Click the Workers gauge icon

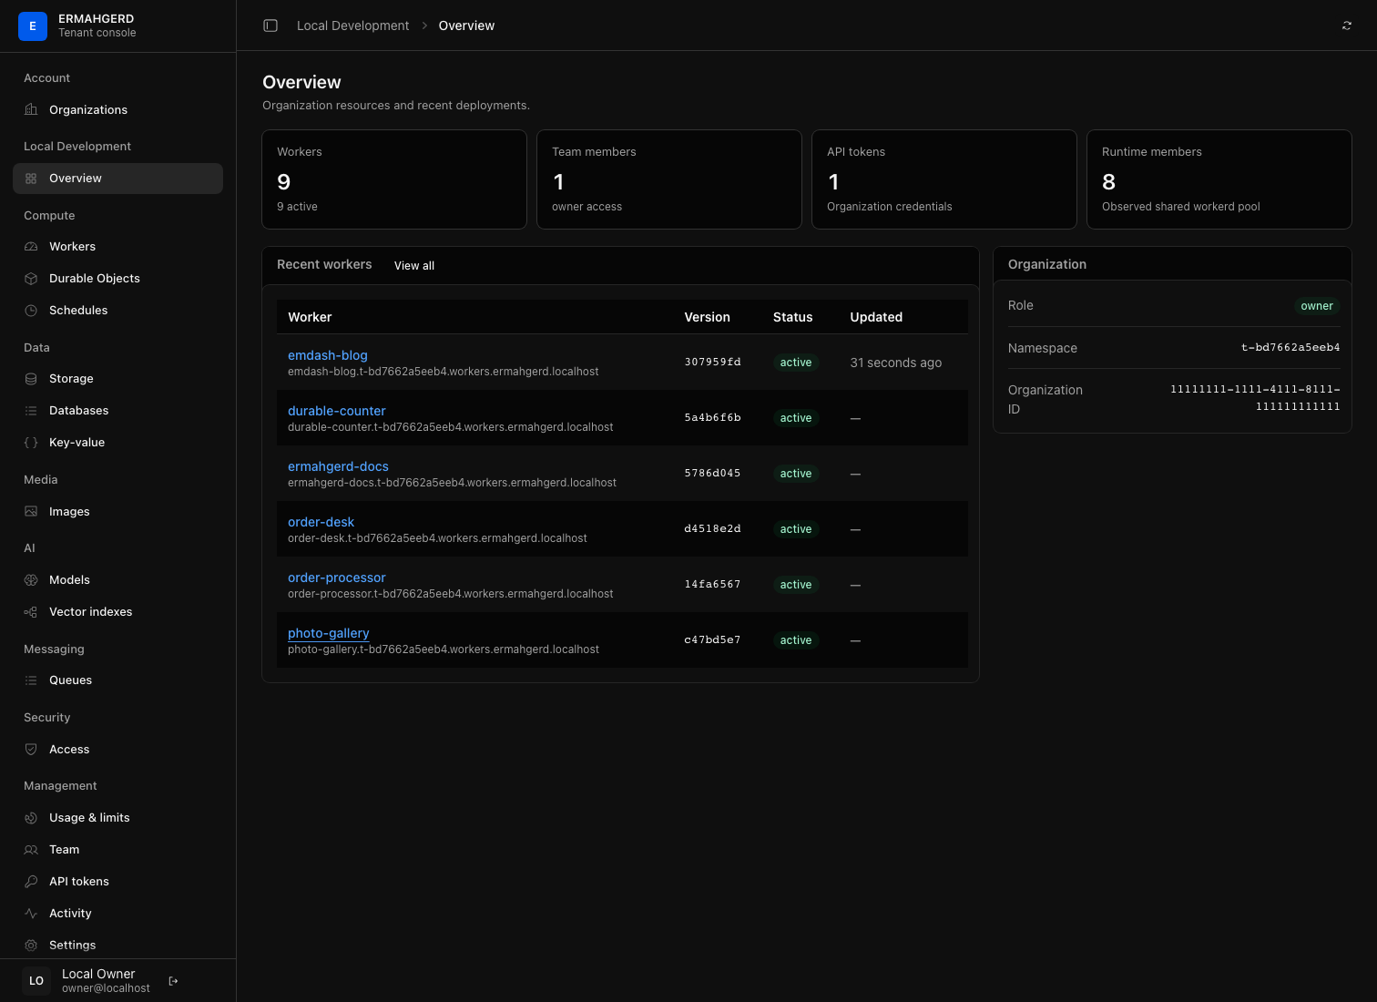tap(31, 247)
